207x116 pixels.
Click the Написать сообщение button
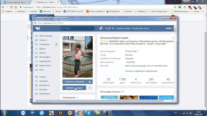[x=75, y=82]
